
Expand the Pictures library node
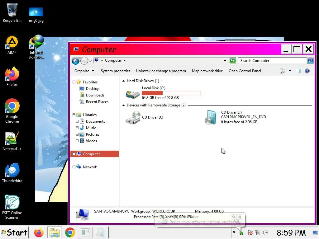click(77, 134)
